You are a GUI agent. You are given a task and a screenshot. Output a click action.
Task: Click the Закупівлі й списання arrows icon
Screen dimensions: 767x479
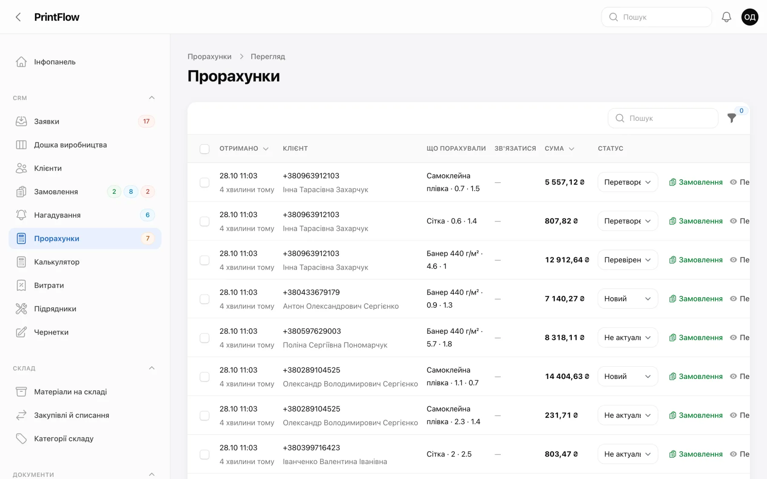pos(21,415)
